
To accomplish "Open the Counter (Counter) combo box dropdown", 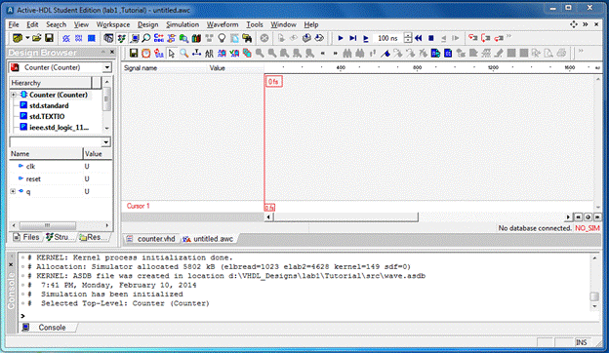I will coord(106,67).
